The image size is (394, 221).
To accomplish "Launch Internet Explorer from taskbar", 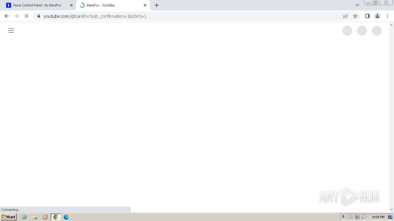I will click(x=25, y=217).
